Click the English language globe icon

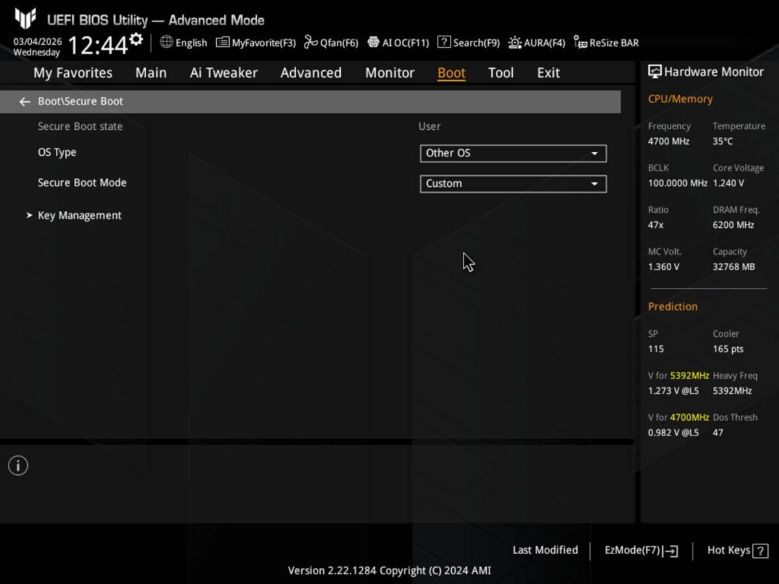pos(167,42)
